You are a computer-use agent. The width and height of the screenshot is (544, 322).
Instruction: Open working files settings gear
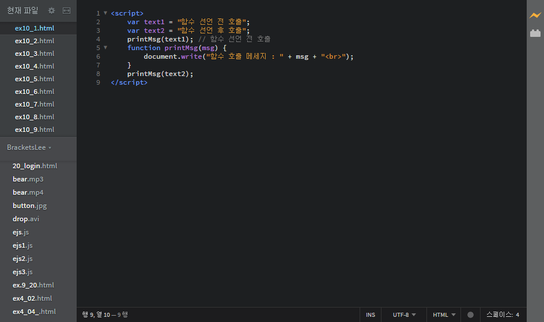(x=51, y=11)
